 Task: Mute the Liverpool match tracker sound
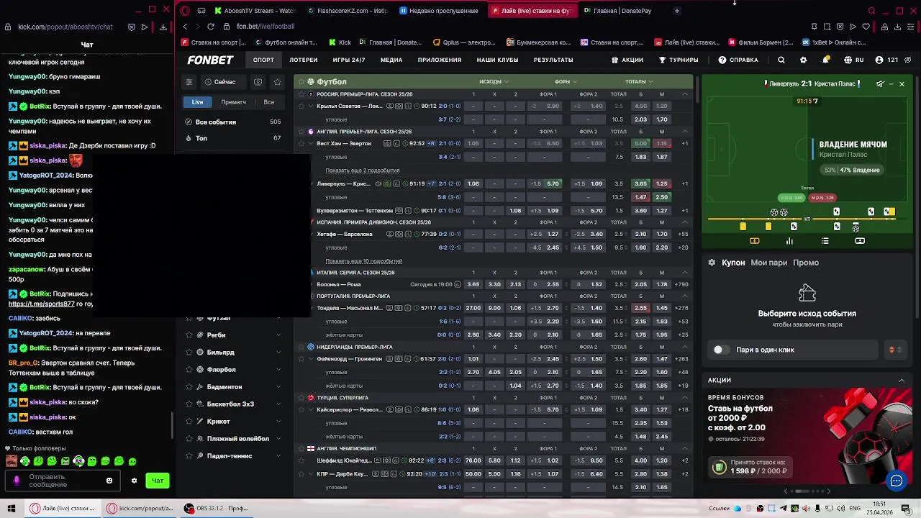click(x=880, y=84)
